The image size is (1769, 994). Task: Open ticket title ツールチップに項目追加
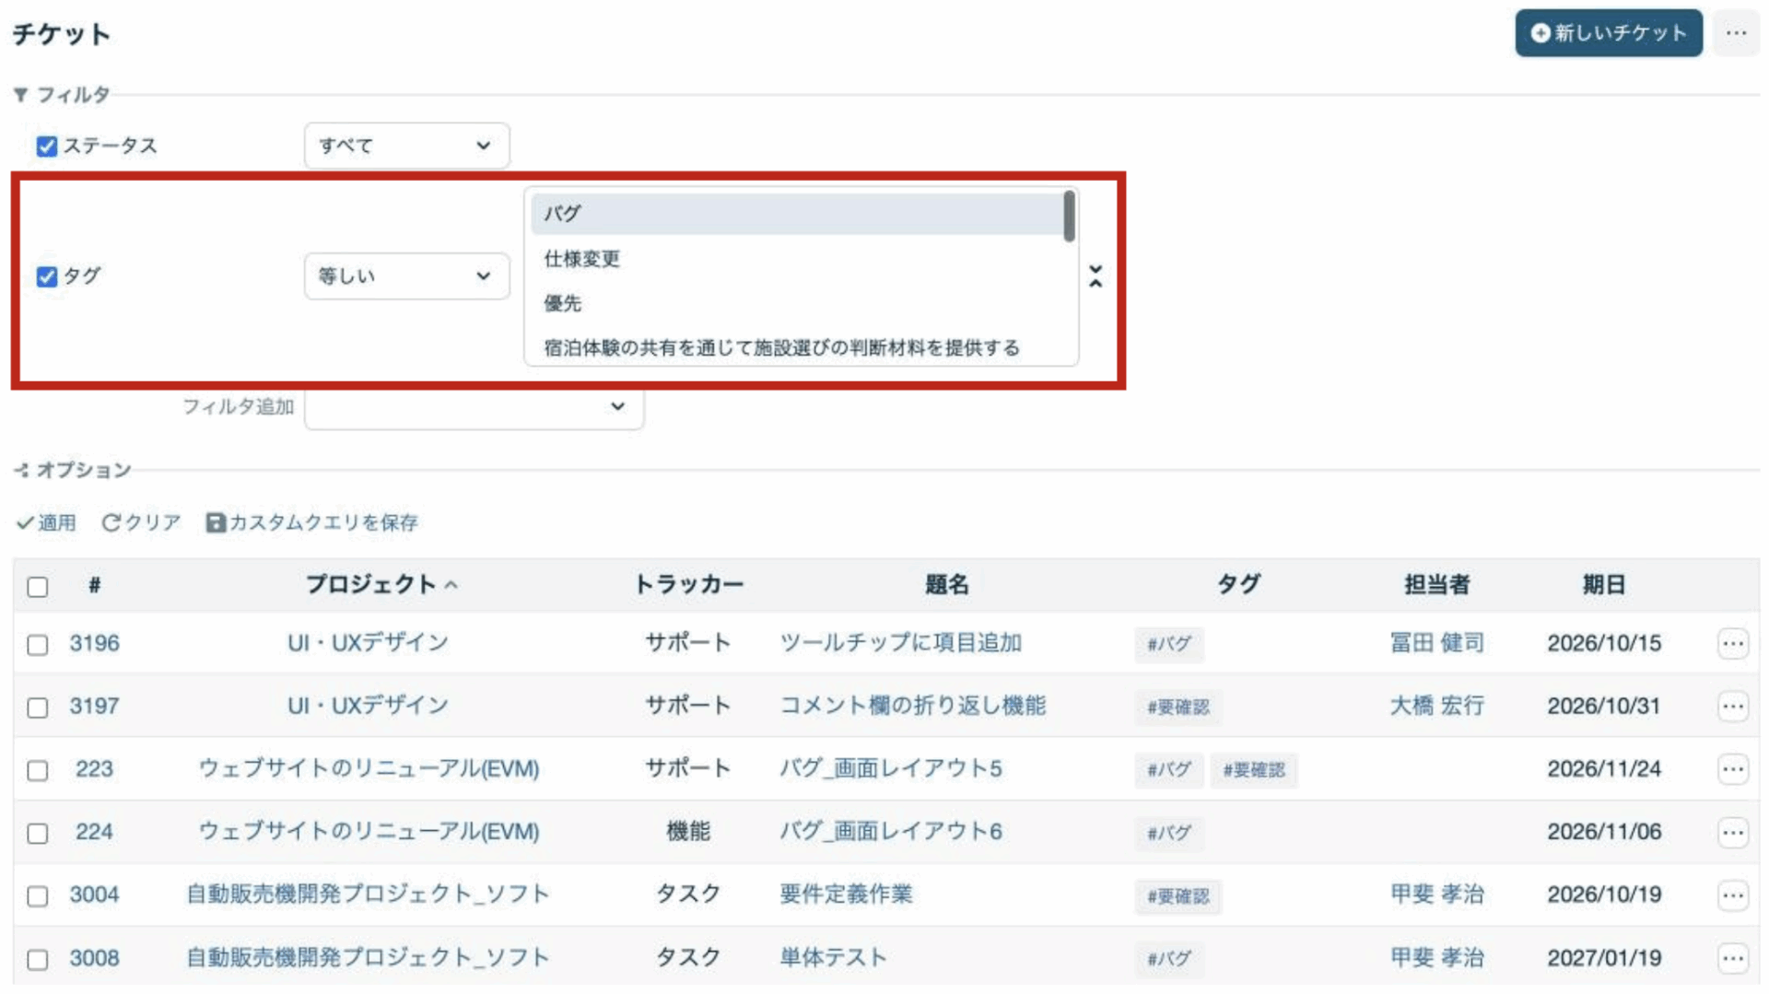(900, 643)
